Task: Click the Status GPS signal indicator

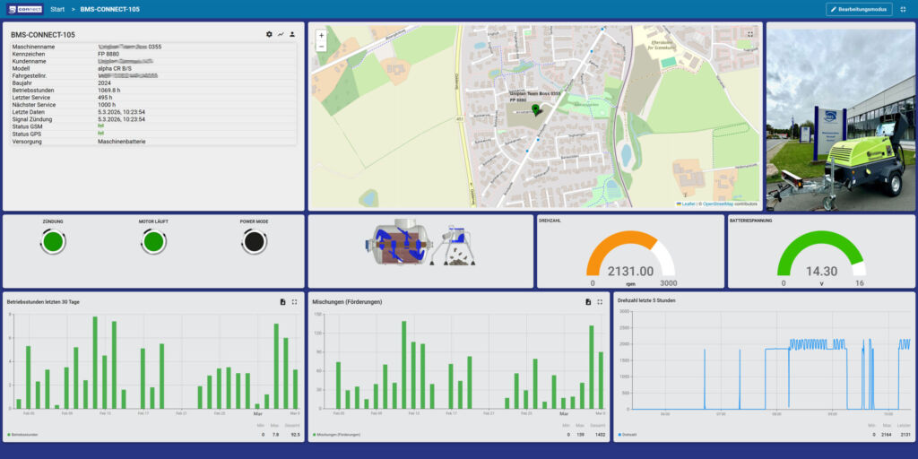Action: tap(100, 134)
